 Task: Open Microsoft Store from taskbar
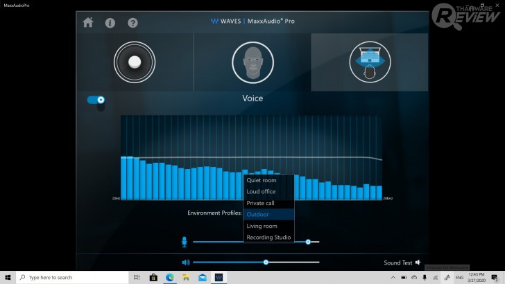point(153,277)
